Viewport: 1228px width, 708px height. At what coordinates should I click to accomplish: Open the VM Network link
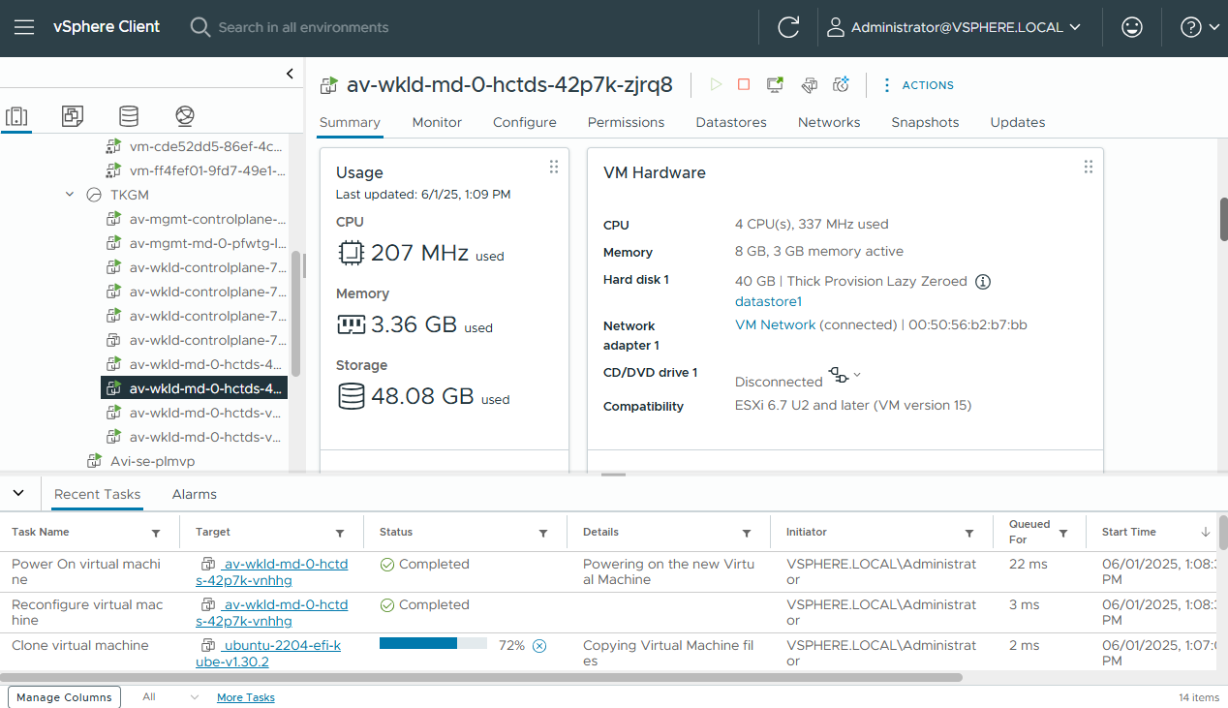776,324
